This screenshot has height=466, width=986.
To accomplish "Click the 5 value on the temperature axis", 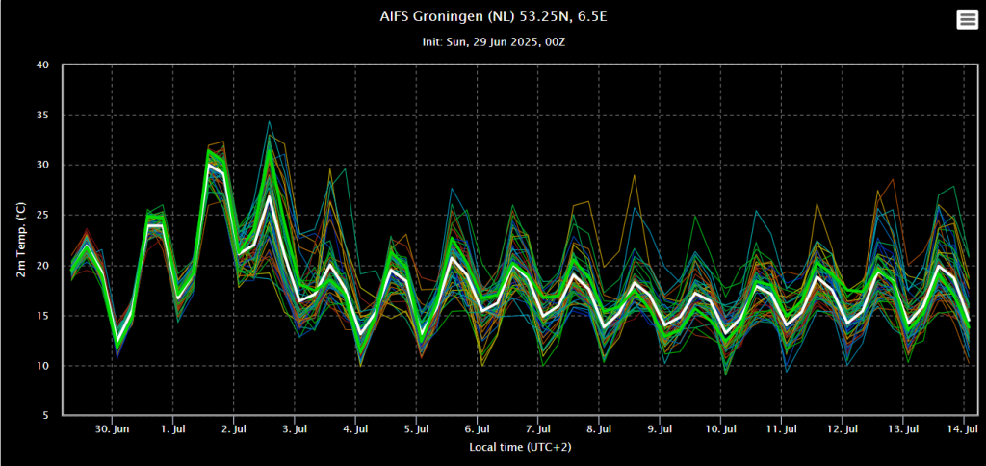I will point(45,416).
